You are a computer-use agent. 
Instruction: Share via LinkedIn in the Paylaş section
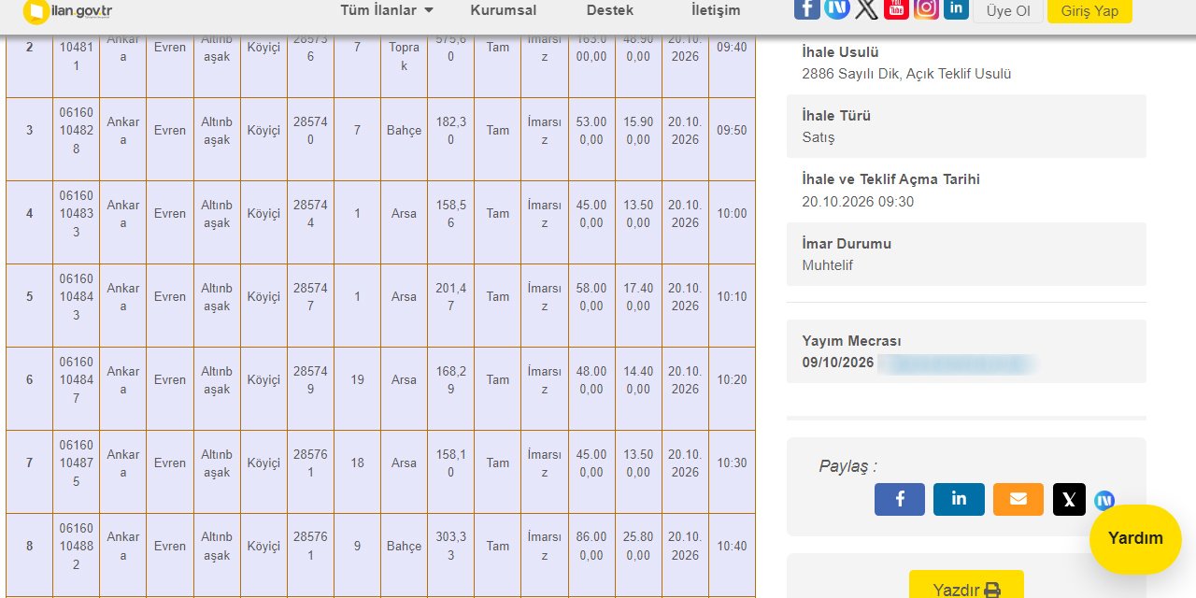click(x=959, y=499)
